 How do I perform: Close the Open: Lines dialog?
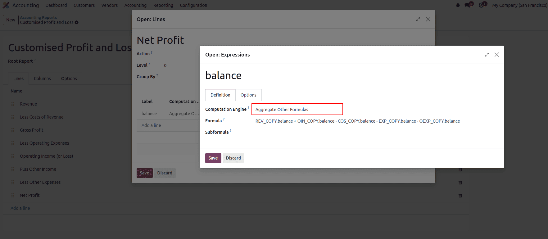click(428, 19)
